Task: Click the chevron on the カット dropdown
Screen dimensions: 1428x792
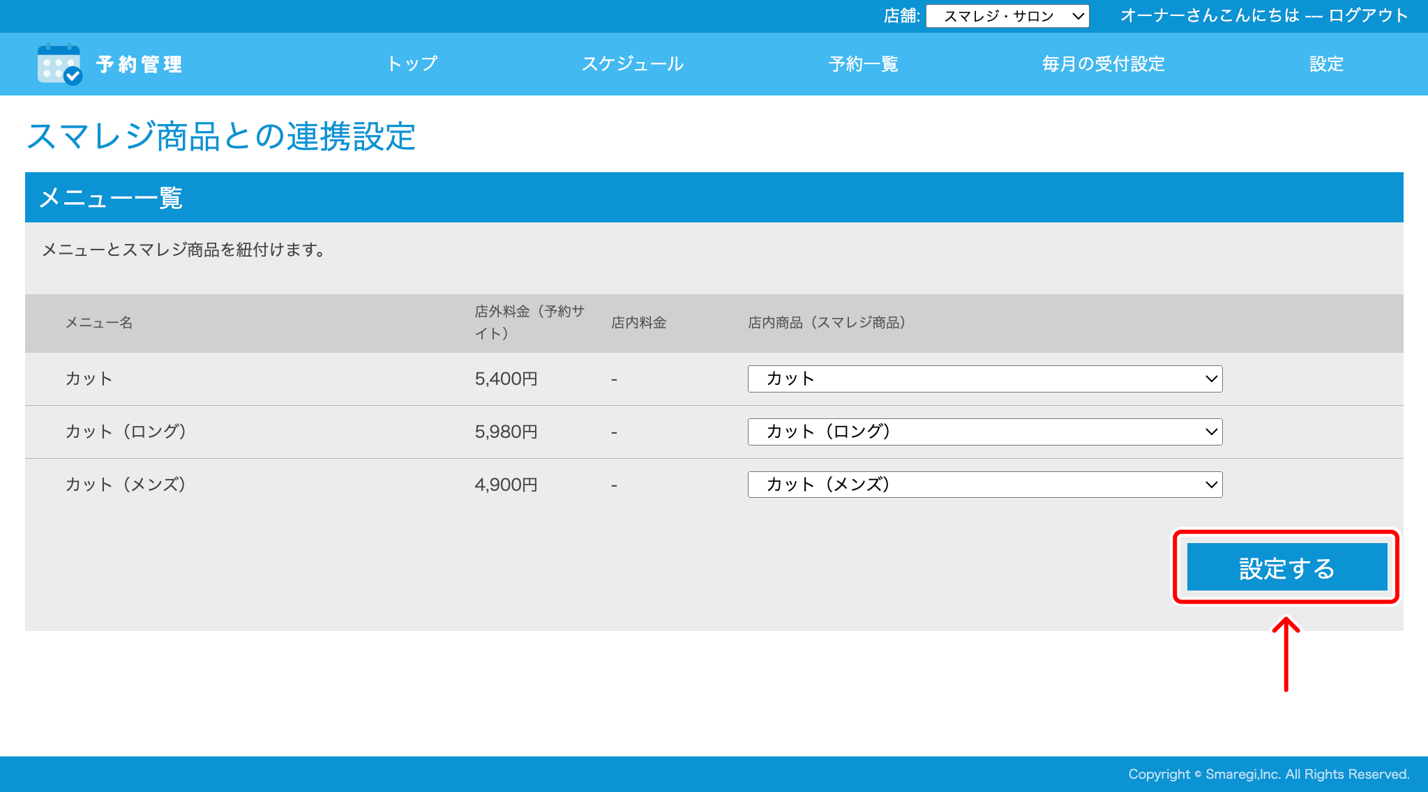Action: (1210, 379)
